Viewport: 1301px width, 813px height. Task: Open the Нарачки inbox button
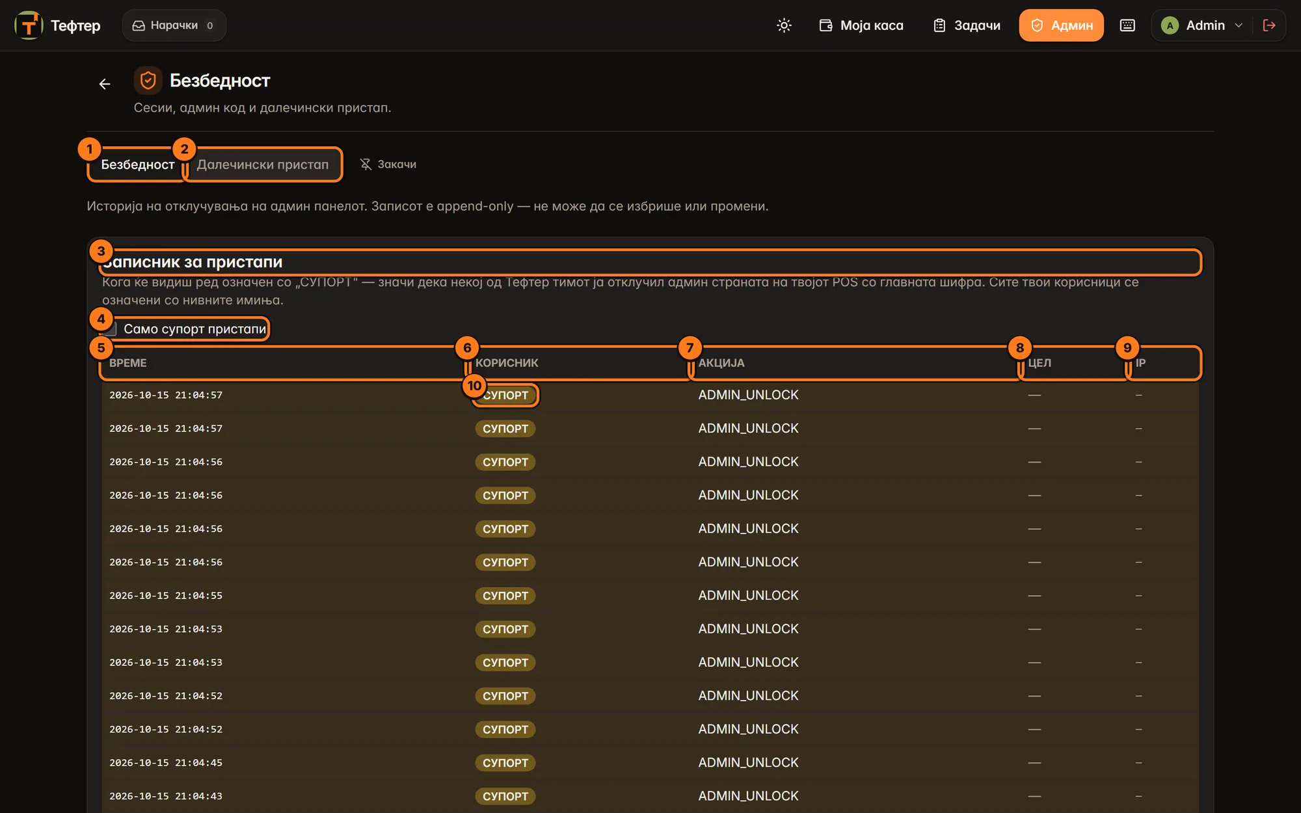click(174, 25)
